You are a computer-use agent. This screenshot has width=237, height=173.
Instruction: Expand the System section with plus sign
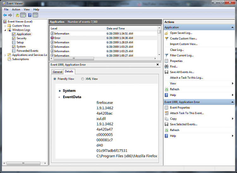[60, 91]
